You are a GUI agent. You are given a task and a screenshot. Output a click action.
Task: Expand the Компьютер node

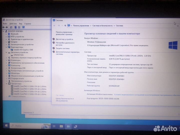(x=6, y=65)
